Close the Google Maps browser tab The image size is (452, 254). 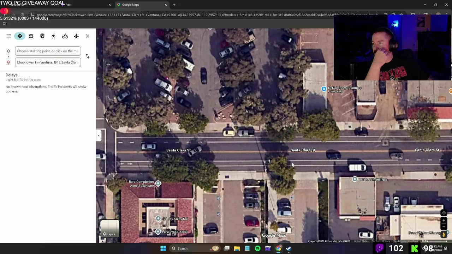point(166,5)
